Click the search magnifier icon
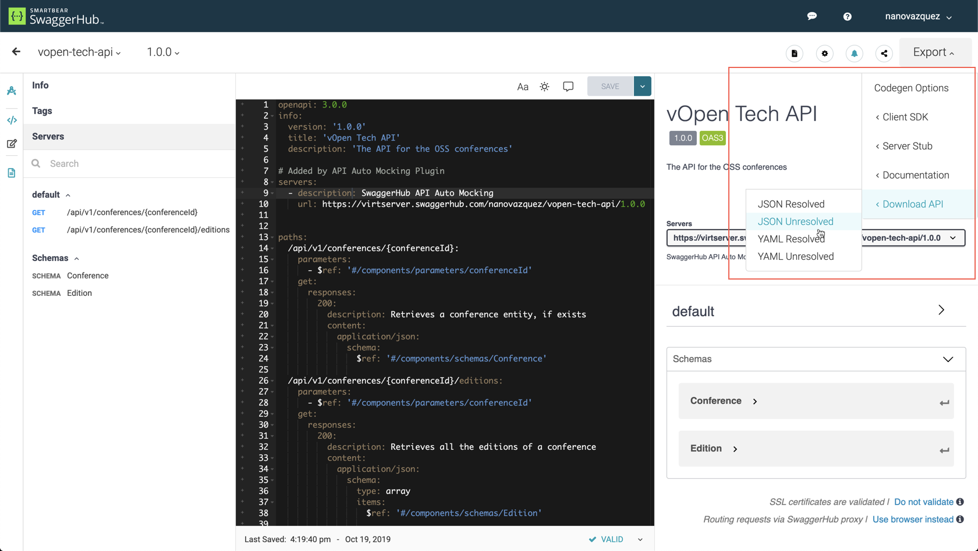Viewport: 978px width, 551px height. [x=36, y=163]
